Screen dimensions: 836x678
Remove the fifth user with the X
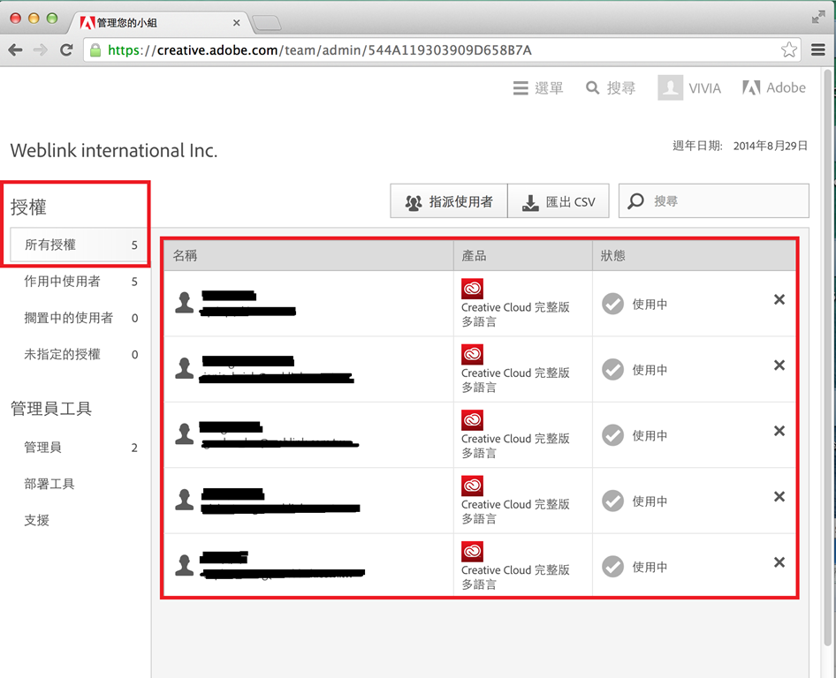click(779, 562)
